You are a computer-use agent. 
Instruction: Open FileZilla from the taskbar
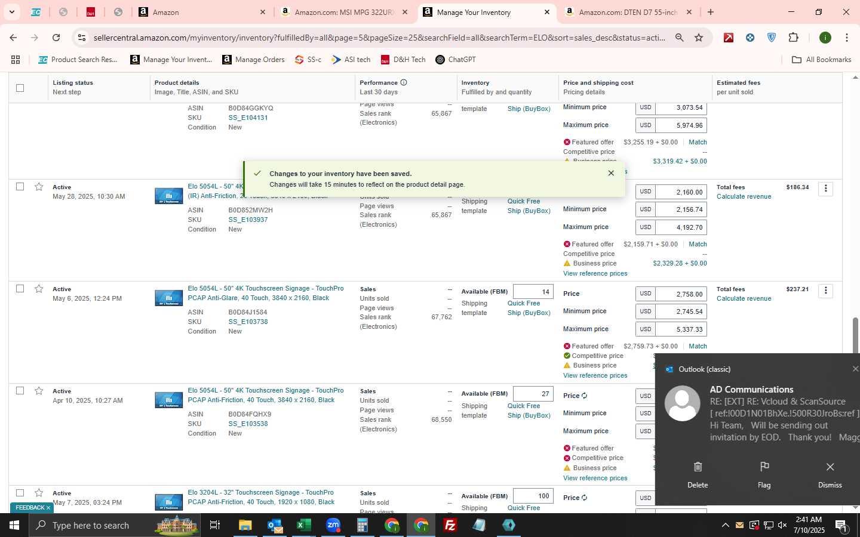450,525
